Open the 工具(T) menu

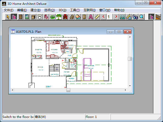pos(75,10)
